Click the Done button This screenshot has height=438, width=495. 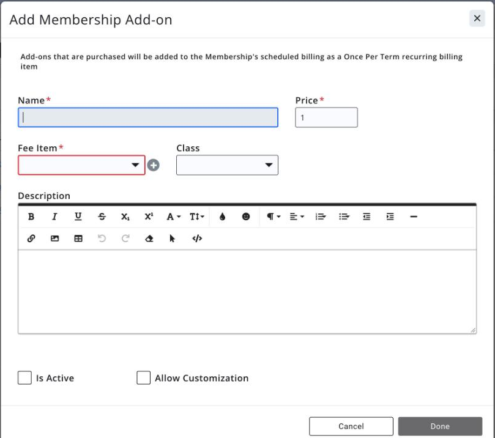click(440, 426)
